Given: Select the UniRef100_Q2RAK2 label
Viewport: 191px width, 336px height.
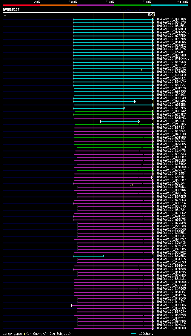Looking at the screenshot, I should tap(171, 46).
